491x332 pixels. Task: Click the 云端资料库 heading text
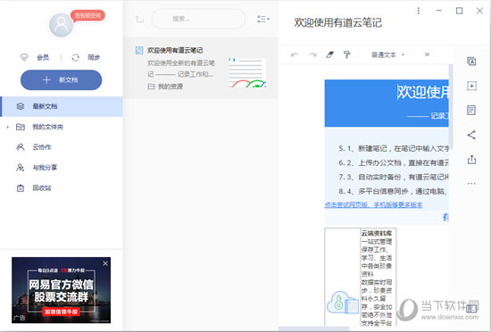point(377,233)
